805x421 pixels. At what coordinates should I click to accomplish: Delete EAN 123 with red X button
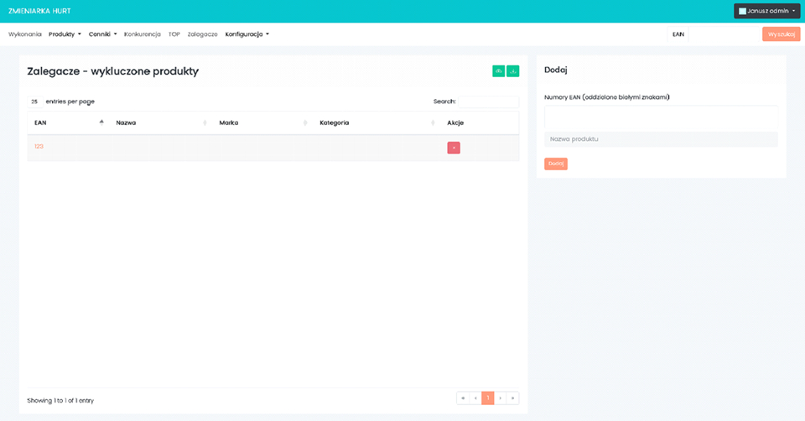pos(454,148)
